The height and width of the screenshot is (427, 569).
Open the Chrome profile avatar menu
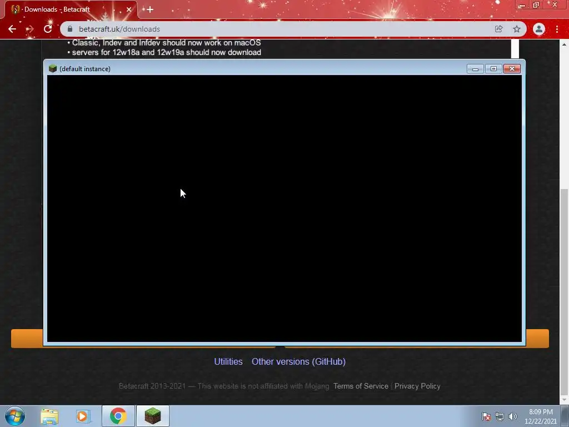click(539, 29)
